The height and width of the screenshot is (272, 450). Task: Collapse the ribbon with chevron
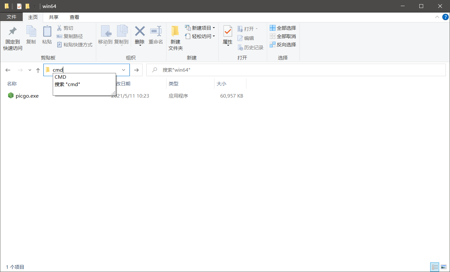click(437, 17)
